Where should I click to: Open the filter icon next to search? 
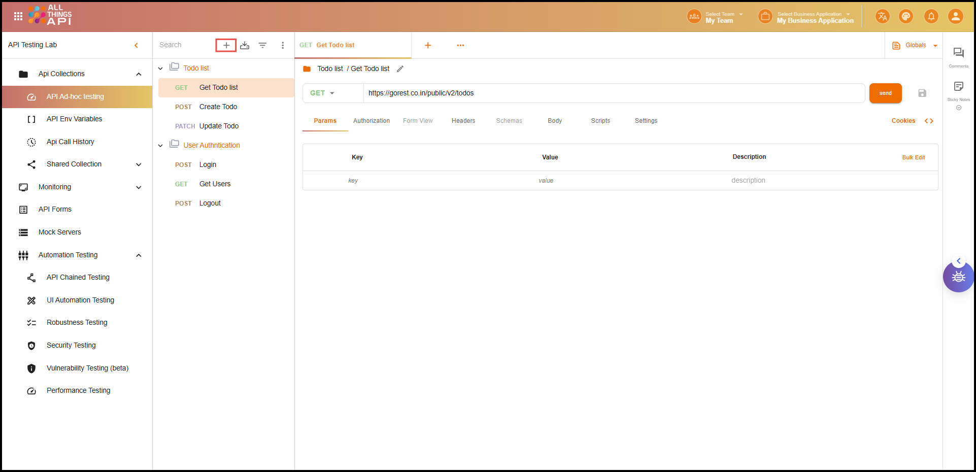click(x=262, y=45)
